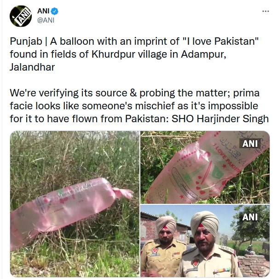Click the SHO Harjinder Singh quote paragraph

click(x=139, y=106)
